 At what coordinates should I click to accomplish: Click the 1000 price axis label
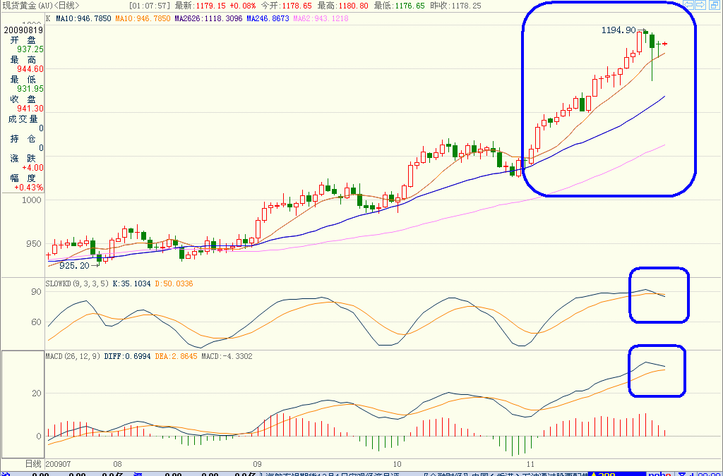[x=31, y=200]
